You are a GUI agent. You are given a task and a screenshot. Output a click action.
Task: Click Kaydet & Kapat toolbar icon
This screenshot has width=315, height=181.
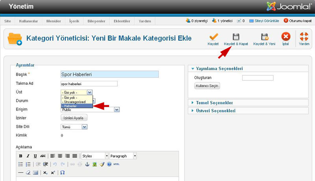(236, 37)
